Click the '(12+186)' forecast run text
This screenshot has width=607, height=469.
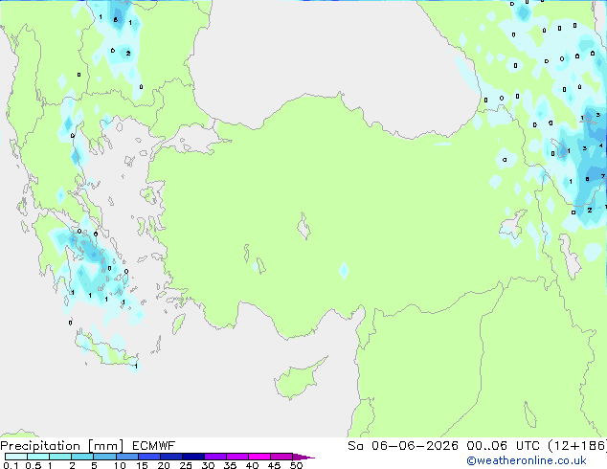[x=577, y=446]
